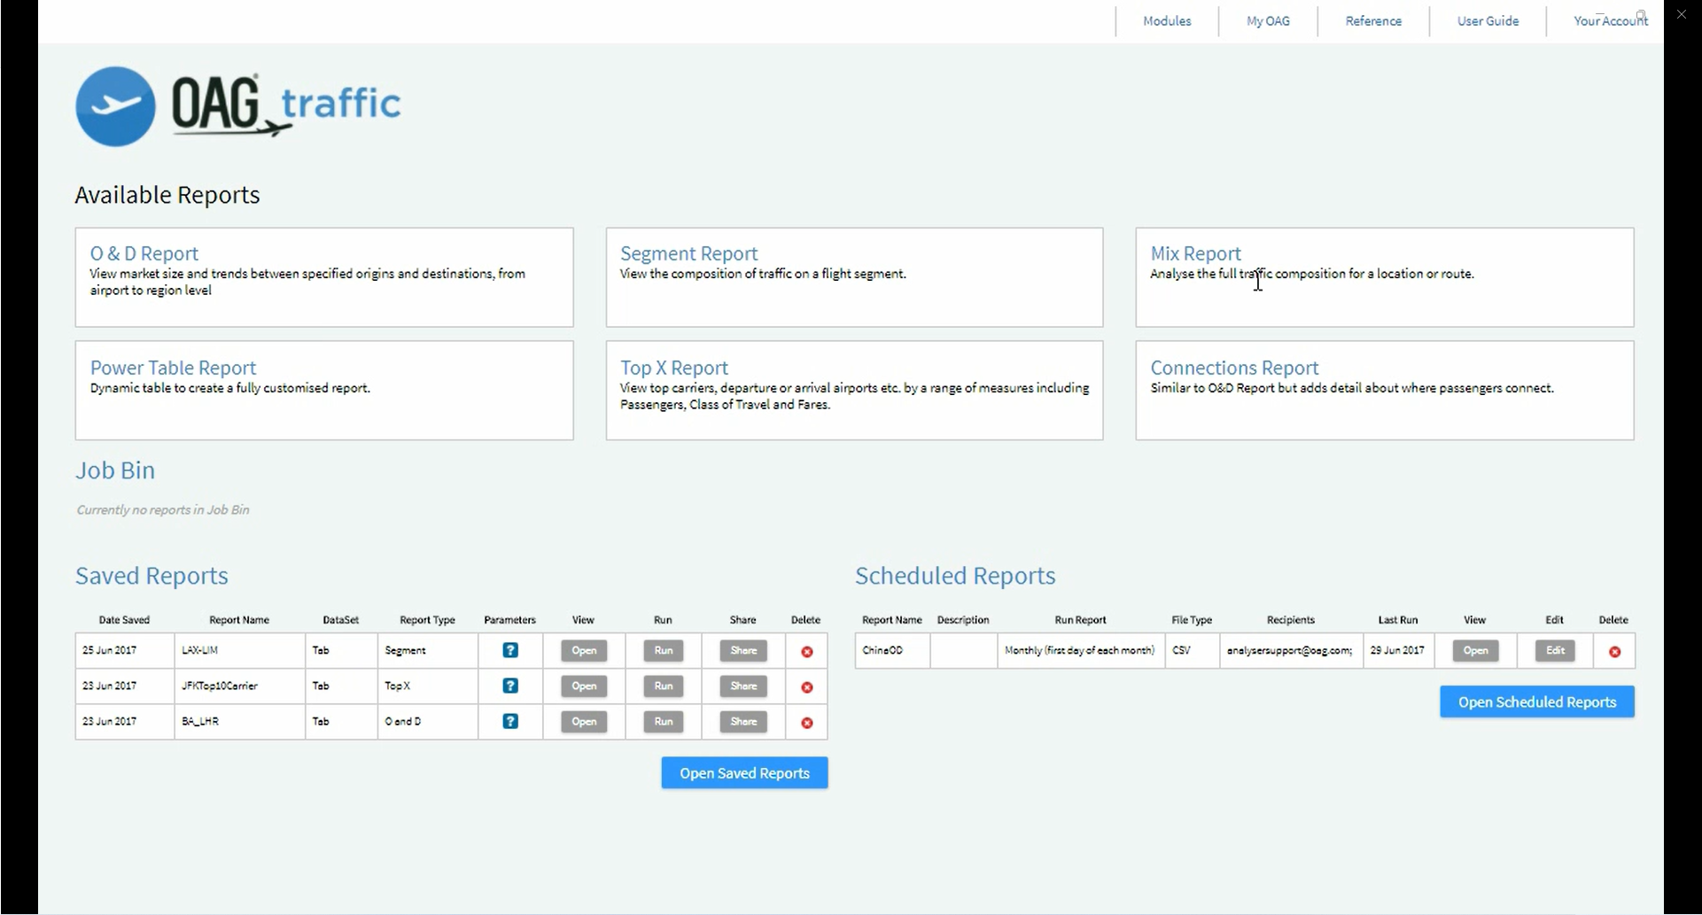Open the User Guide menu

[x=1488, y=20]
